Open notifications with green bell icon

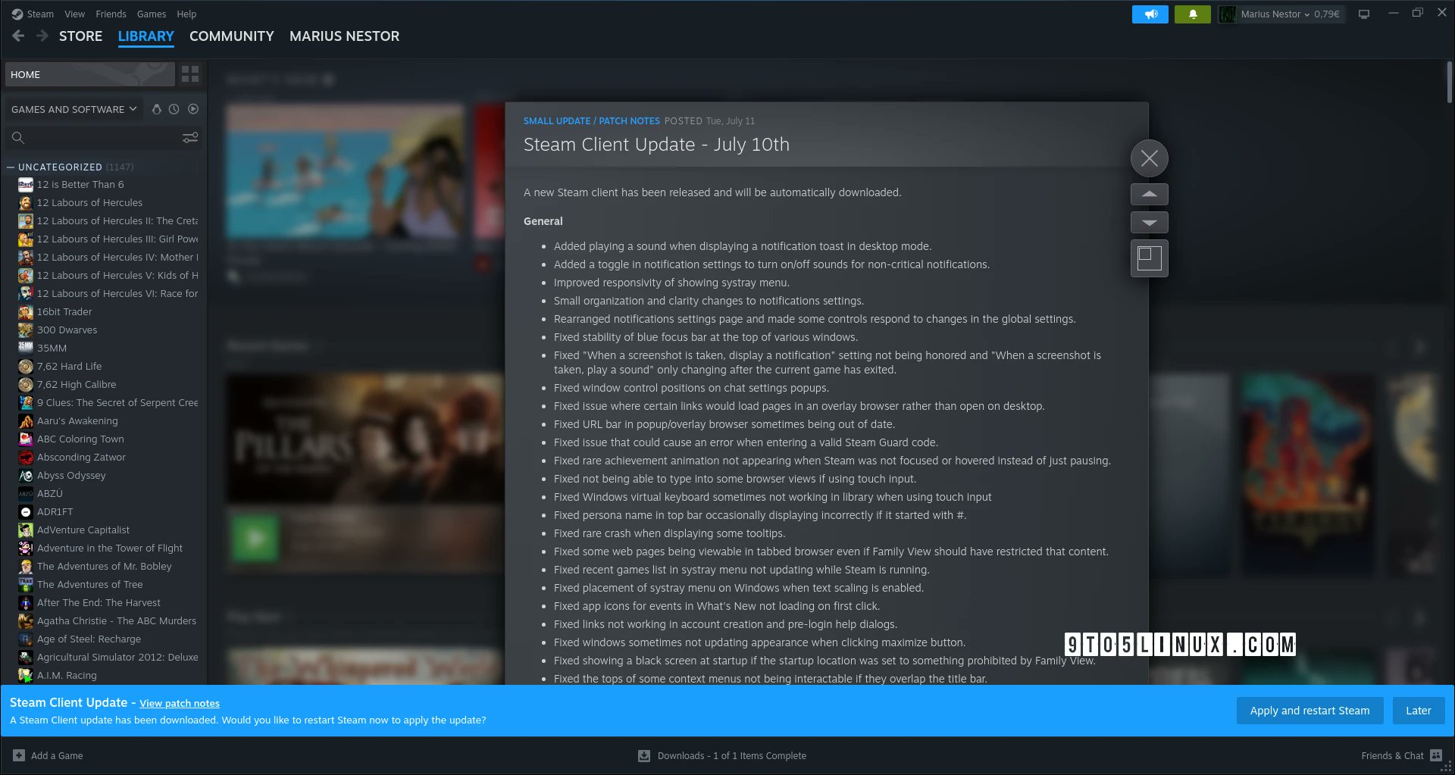click(1192, 14)
